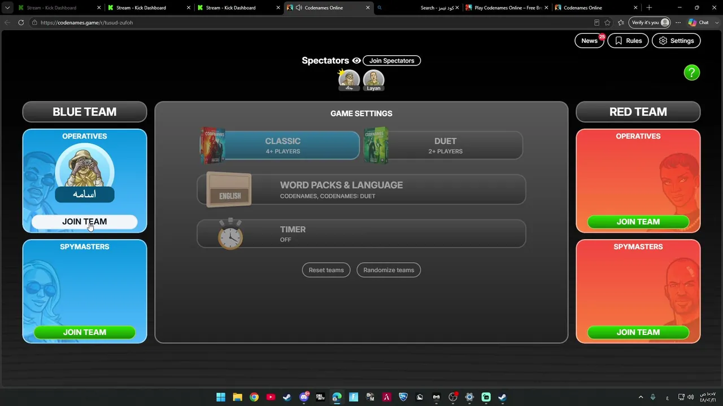The width and height of the screenshot is (723, 406).
Task: Add this page to favorites star
Action: pyautogui.click(x=607, y=23)
